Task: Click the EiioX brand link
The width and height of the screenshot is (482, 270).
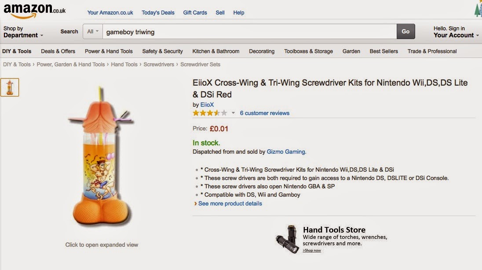Action: coord(207,105)
